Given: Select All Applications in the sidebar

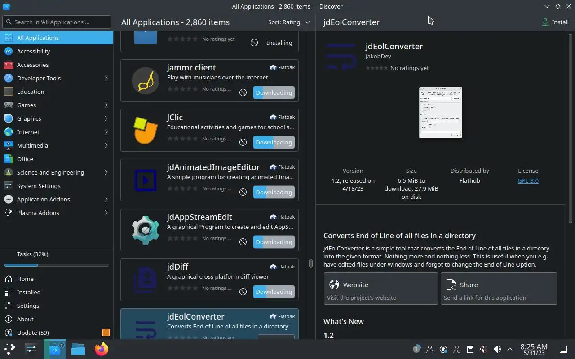Looking at the screenshot, I should [x=57, y=38].
